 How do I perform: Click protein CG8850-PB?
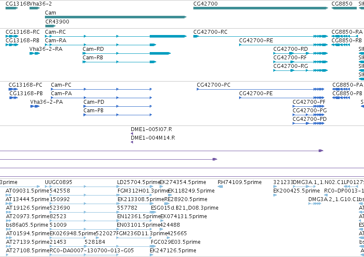[x=341, y=98]
